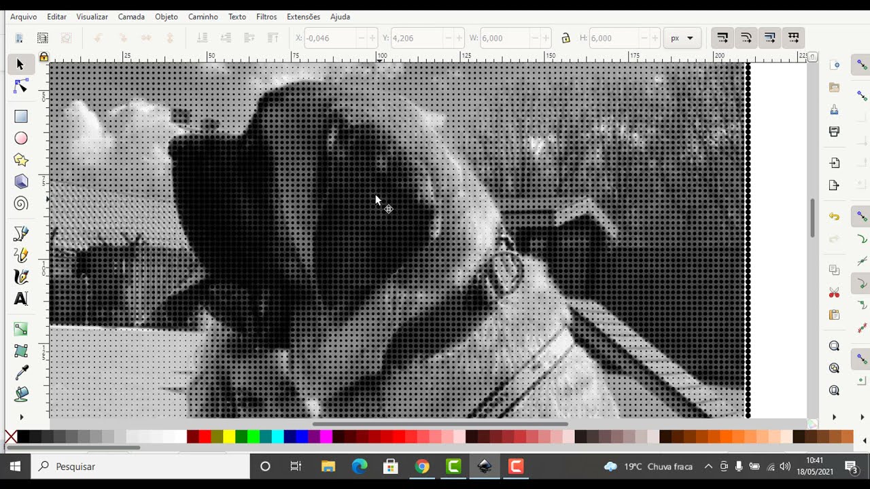
Task: Save the document using the save icon
Action: tap(835, 109)
